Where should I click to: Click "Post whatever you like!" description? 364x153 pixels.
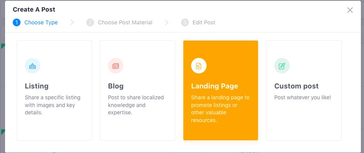303,97
